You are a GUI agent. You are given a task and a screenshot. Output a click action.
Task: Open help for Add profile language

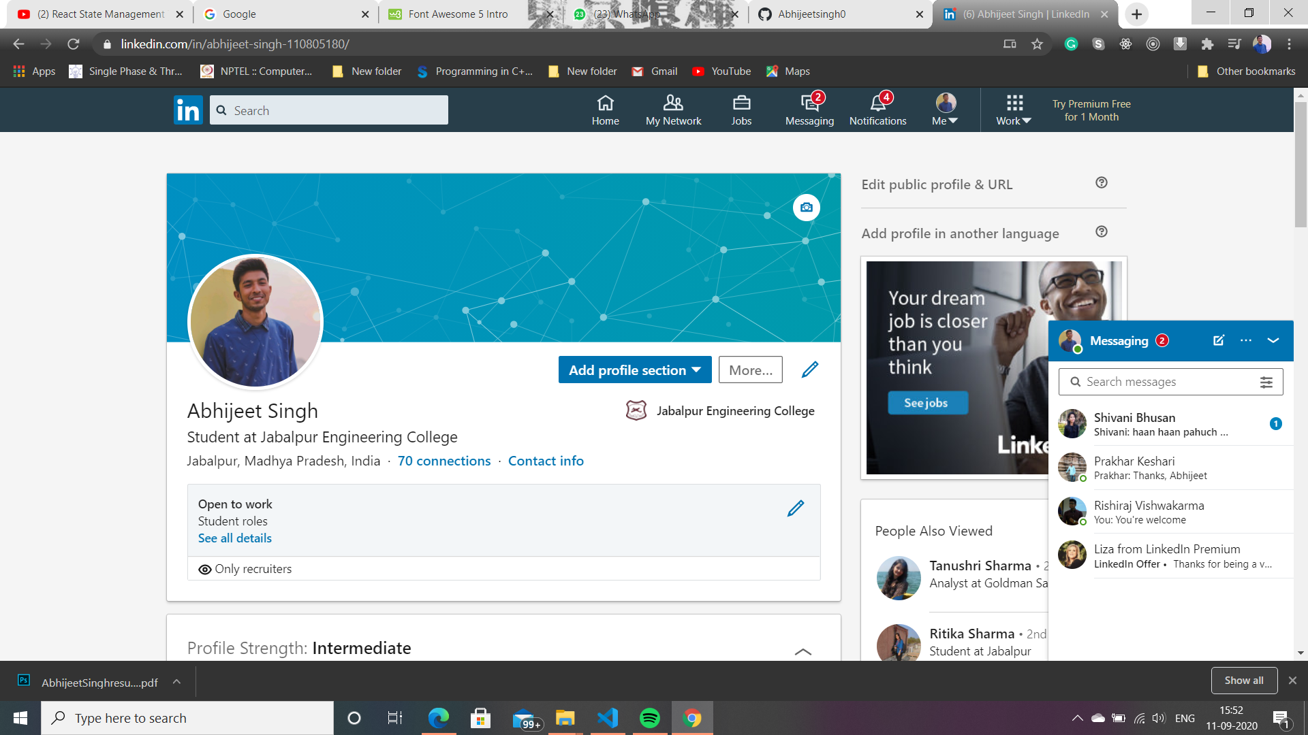1102,231
